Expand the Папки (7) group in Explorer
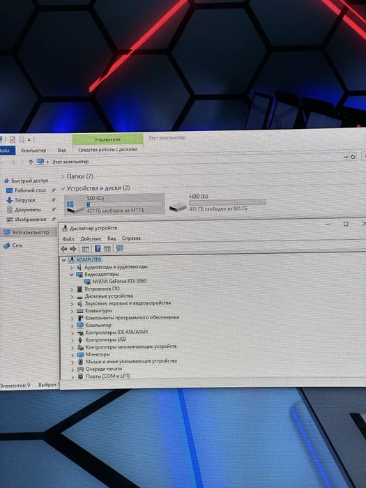The image size is (366, 488). coord(63,176)
